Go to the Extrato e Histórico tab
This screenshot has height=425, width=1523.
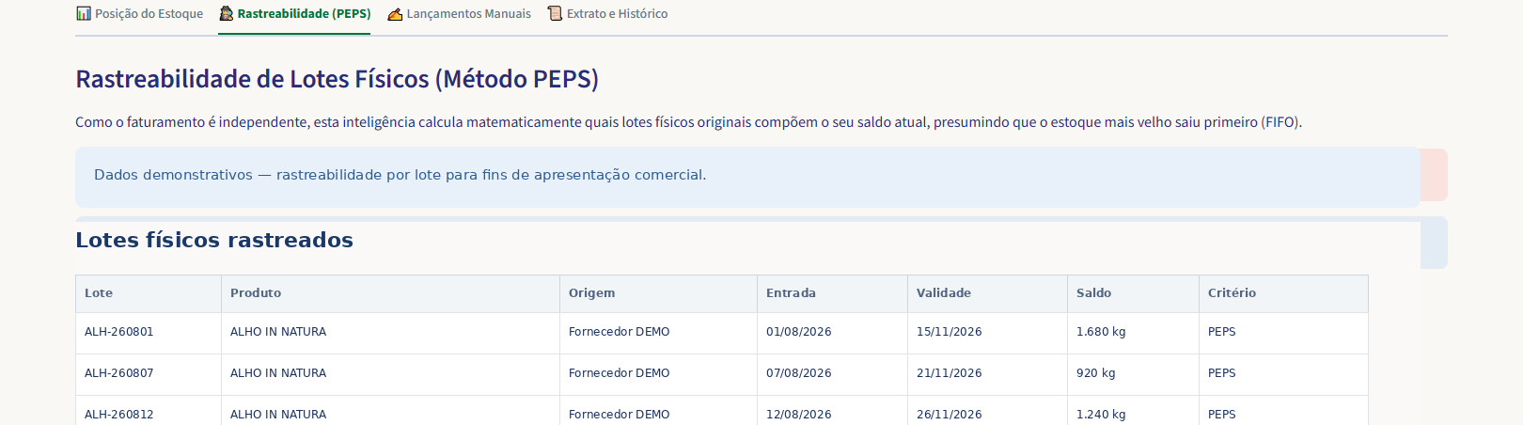click(x=607, y=13)
